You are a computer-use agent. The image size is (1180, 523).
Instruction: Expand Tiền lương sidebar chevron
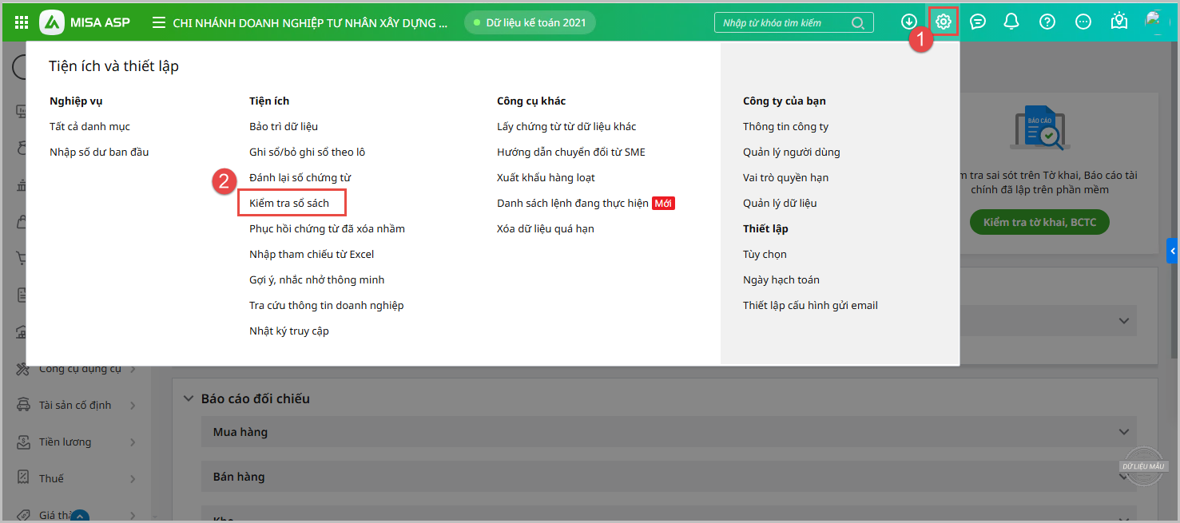[x=133, y=442]
